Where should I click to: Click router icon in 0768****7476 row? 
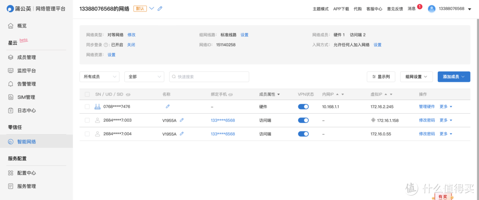(98, 106)
